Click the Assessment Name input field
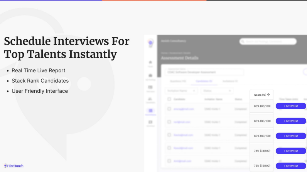Image resolution: width=307 pixels, height=172 pixels. pyautogui.click(x=204, y=72)
